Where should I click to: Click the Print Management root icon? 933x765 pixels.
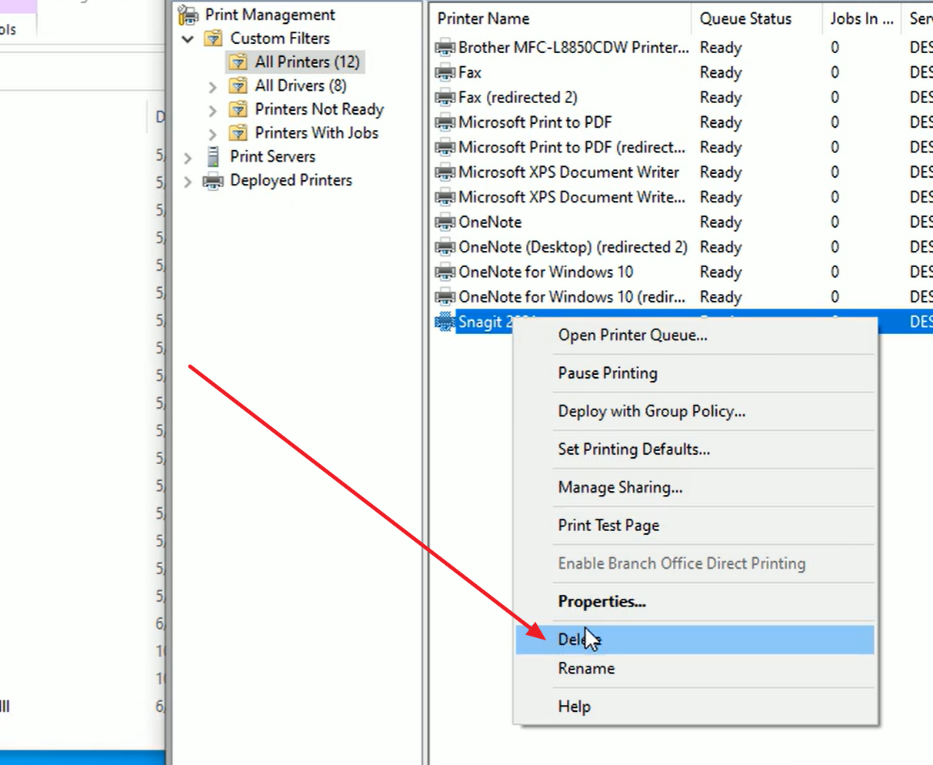(188, 15)
